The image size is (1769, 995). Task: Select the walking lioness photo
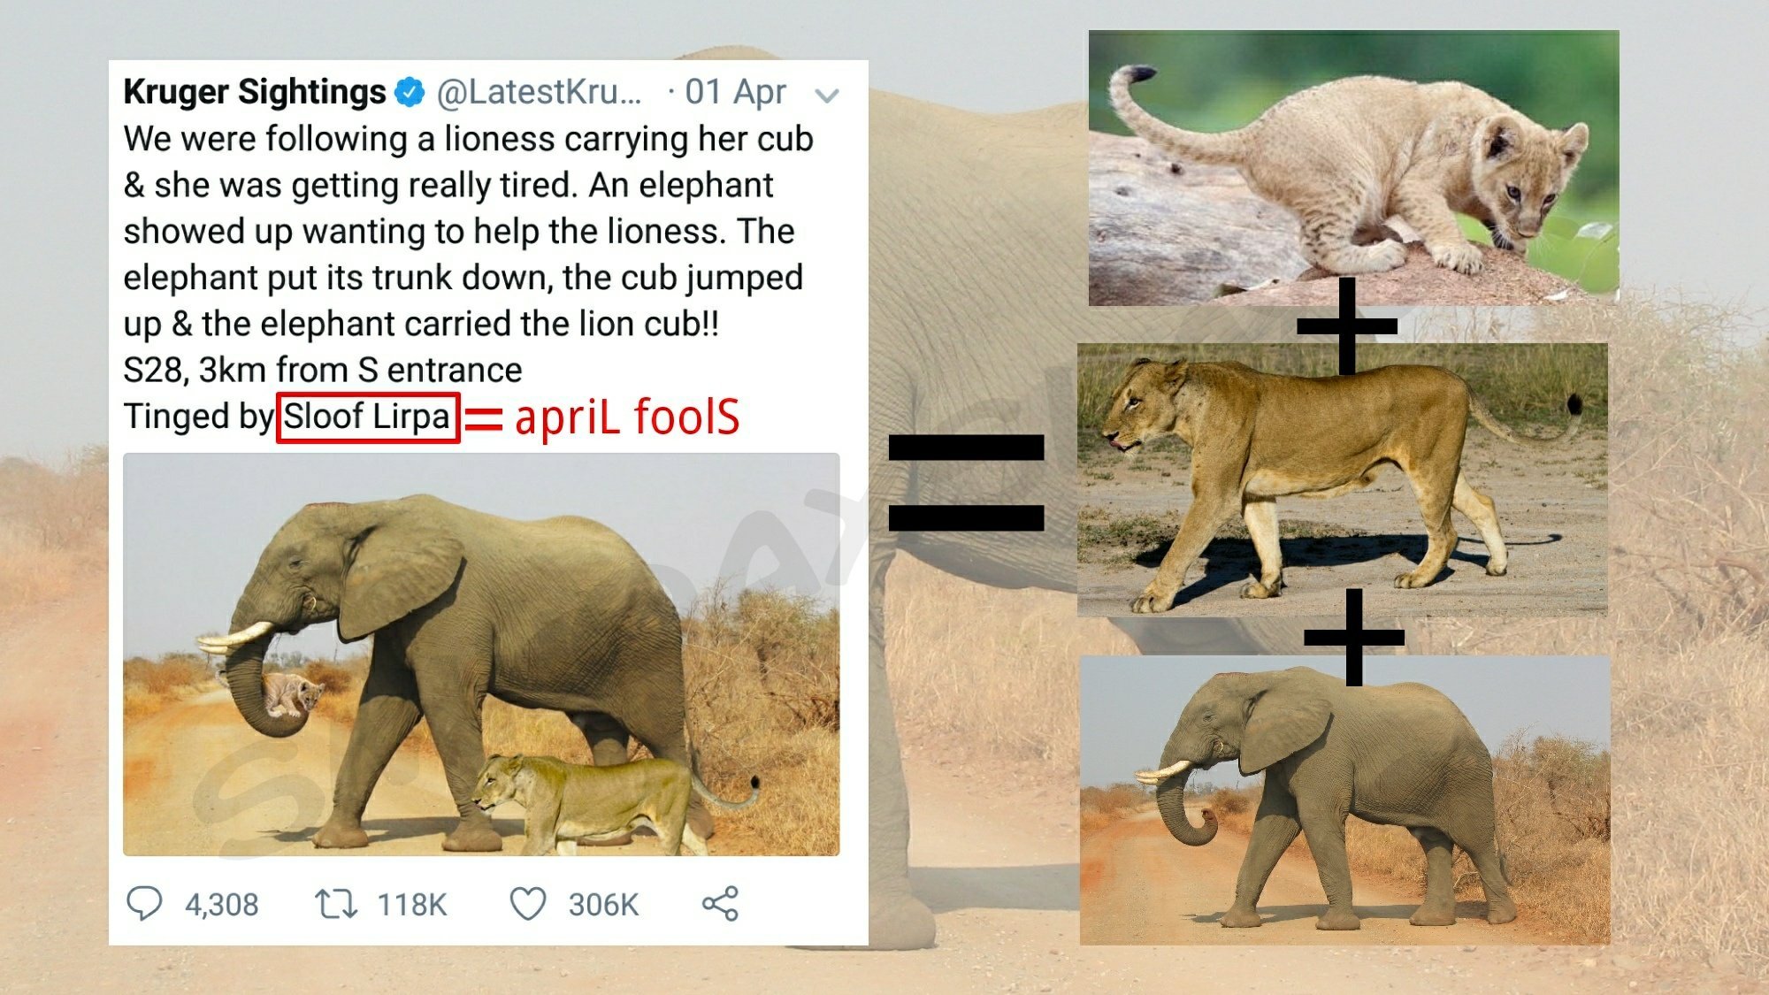point(1342,479)
